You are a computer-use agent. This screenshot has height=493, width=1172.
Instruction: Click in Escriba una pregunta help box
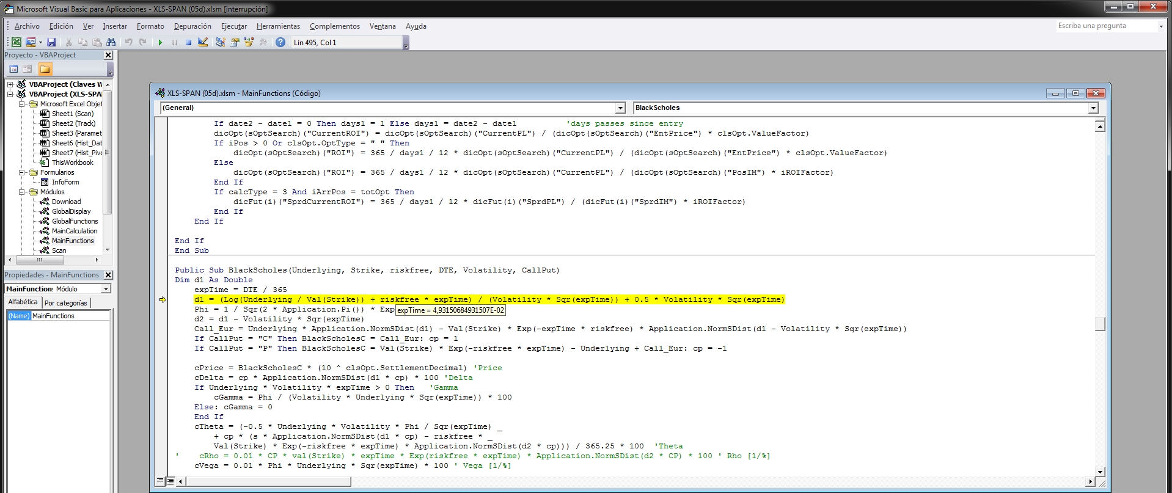[x=1106, y=26]
